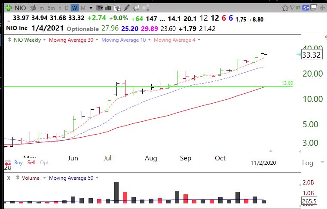This screenshot has height=209, width=327.
Task: Click the move window cross-arrows icon
Action: 322,8
